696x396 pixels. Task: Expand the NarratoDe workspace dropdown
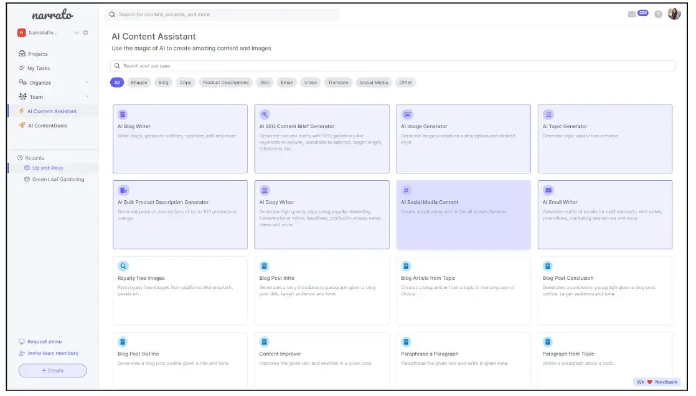[77, 33]
